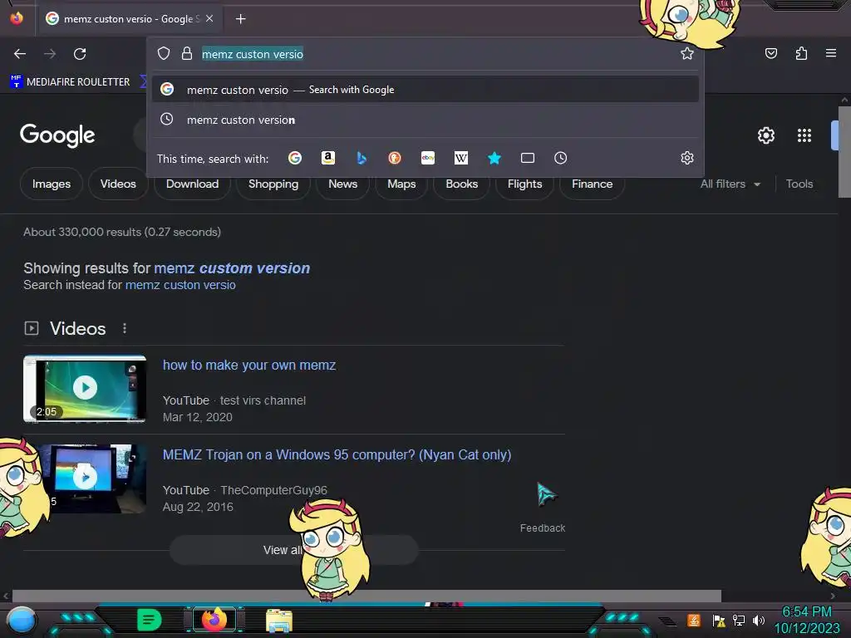Screen dimensions: 851x638
Task: Open options for Videos section
Action: (x=125, y=328)
